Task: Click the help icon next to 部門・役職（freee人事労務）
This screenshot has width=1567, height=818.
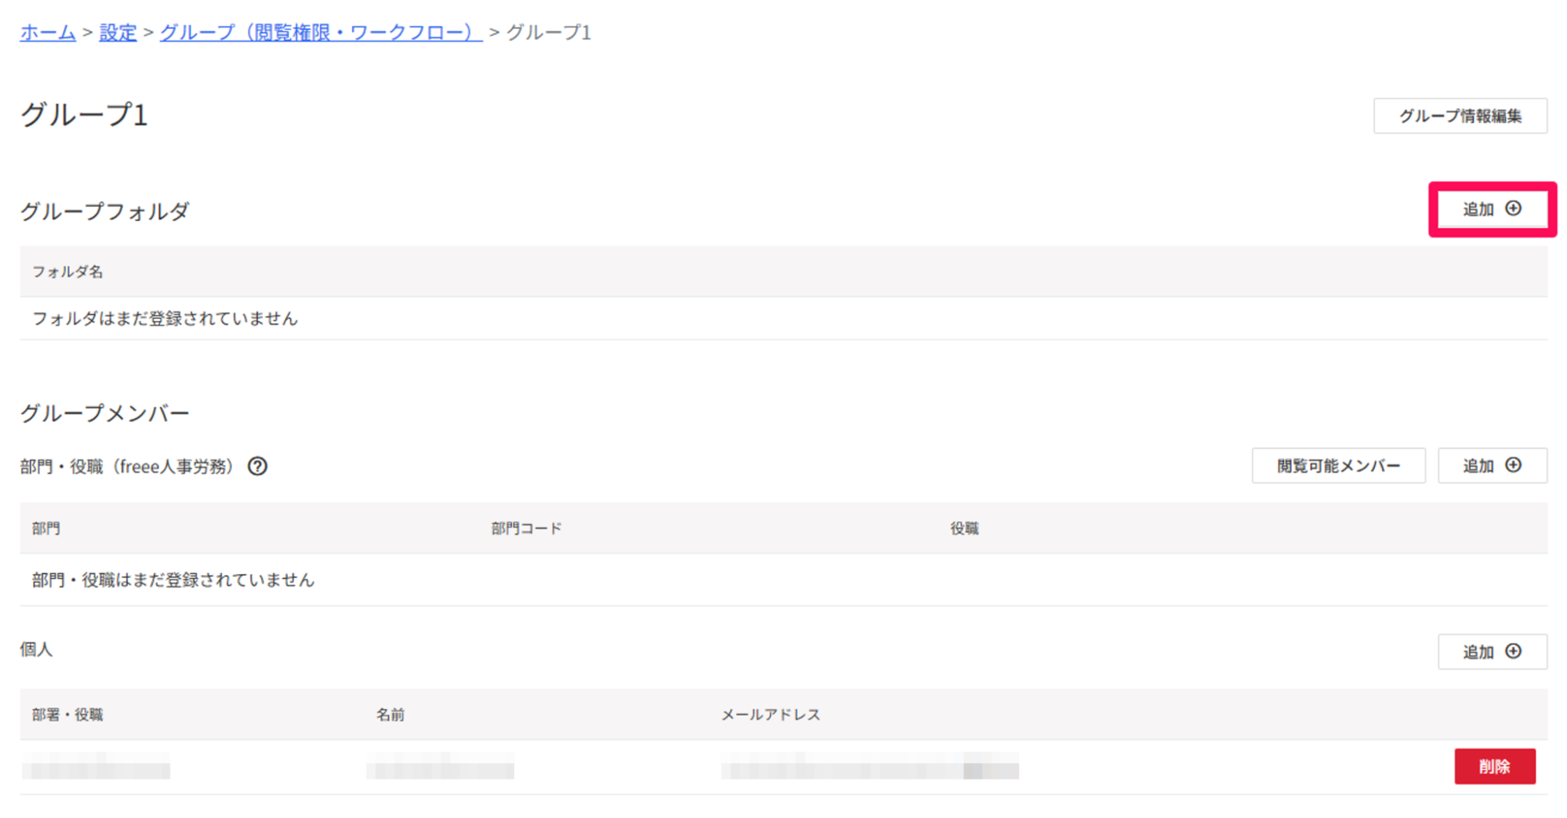Action: pyautogui.click(x=257, y=467)
